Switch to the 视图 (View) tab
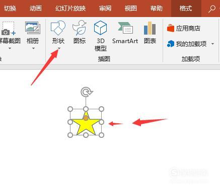Screen dimensions: 220x196 [x=131, y=9]
